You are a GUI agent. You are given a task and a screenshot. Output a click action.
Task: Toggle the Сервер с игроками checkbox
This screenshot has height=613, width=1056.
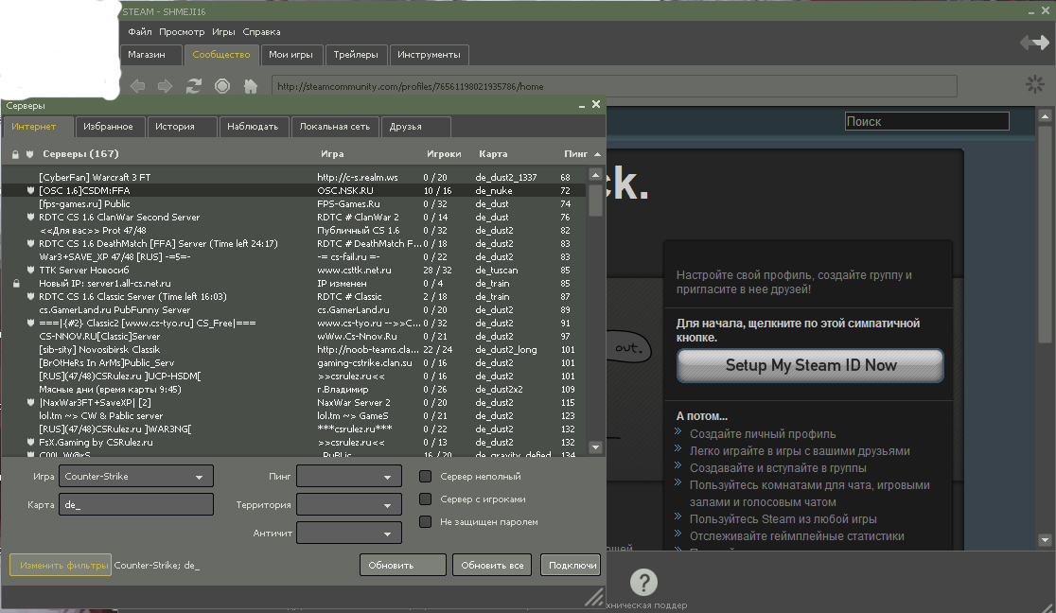coord(425,499)
